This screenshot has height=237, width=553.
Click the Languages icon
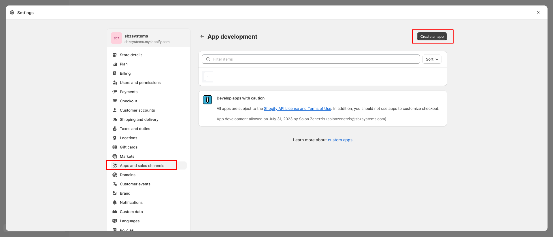point(115,221)
